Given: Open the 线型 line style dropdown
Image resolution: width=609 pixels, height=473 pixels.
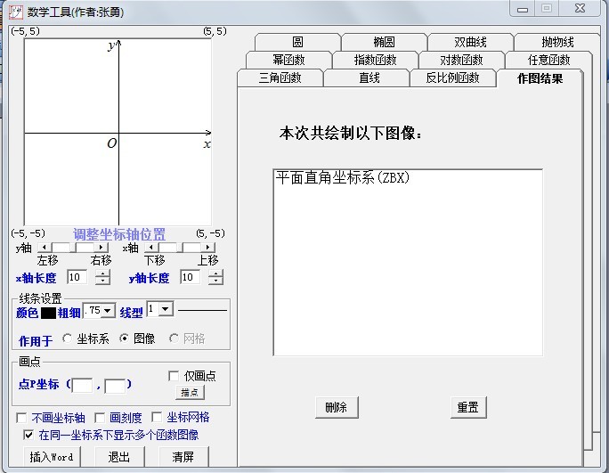Looking at the screenshot, I should pyautogui.click(x=166, y=309).
